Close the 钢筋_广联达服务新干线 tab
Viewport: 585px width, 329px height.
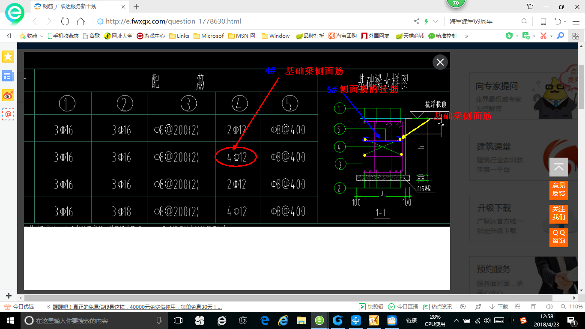(123, 6)
